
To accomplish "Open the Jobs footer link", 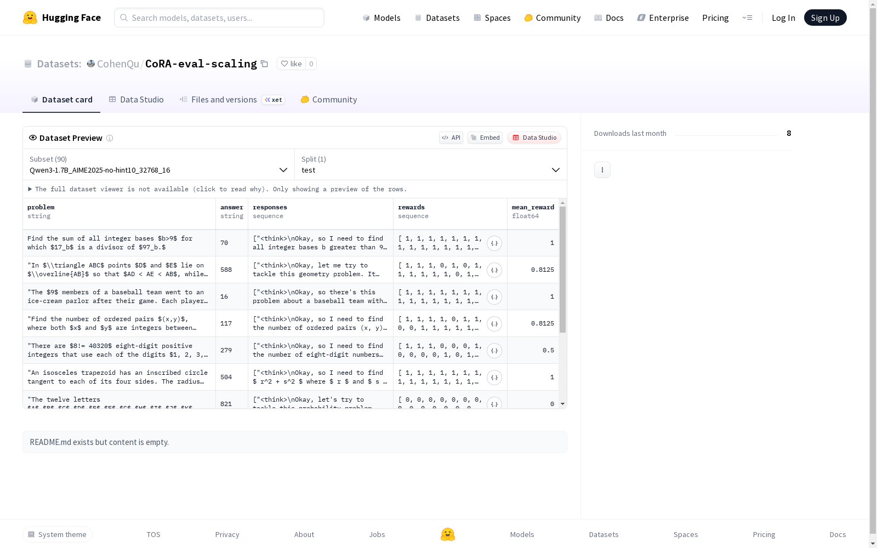I will 377,534.
